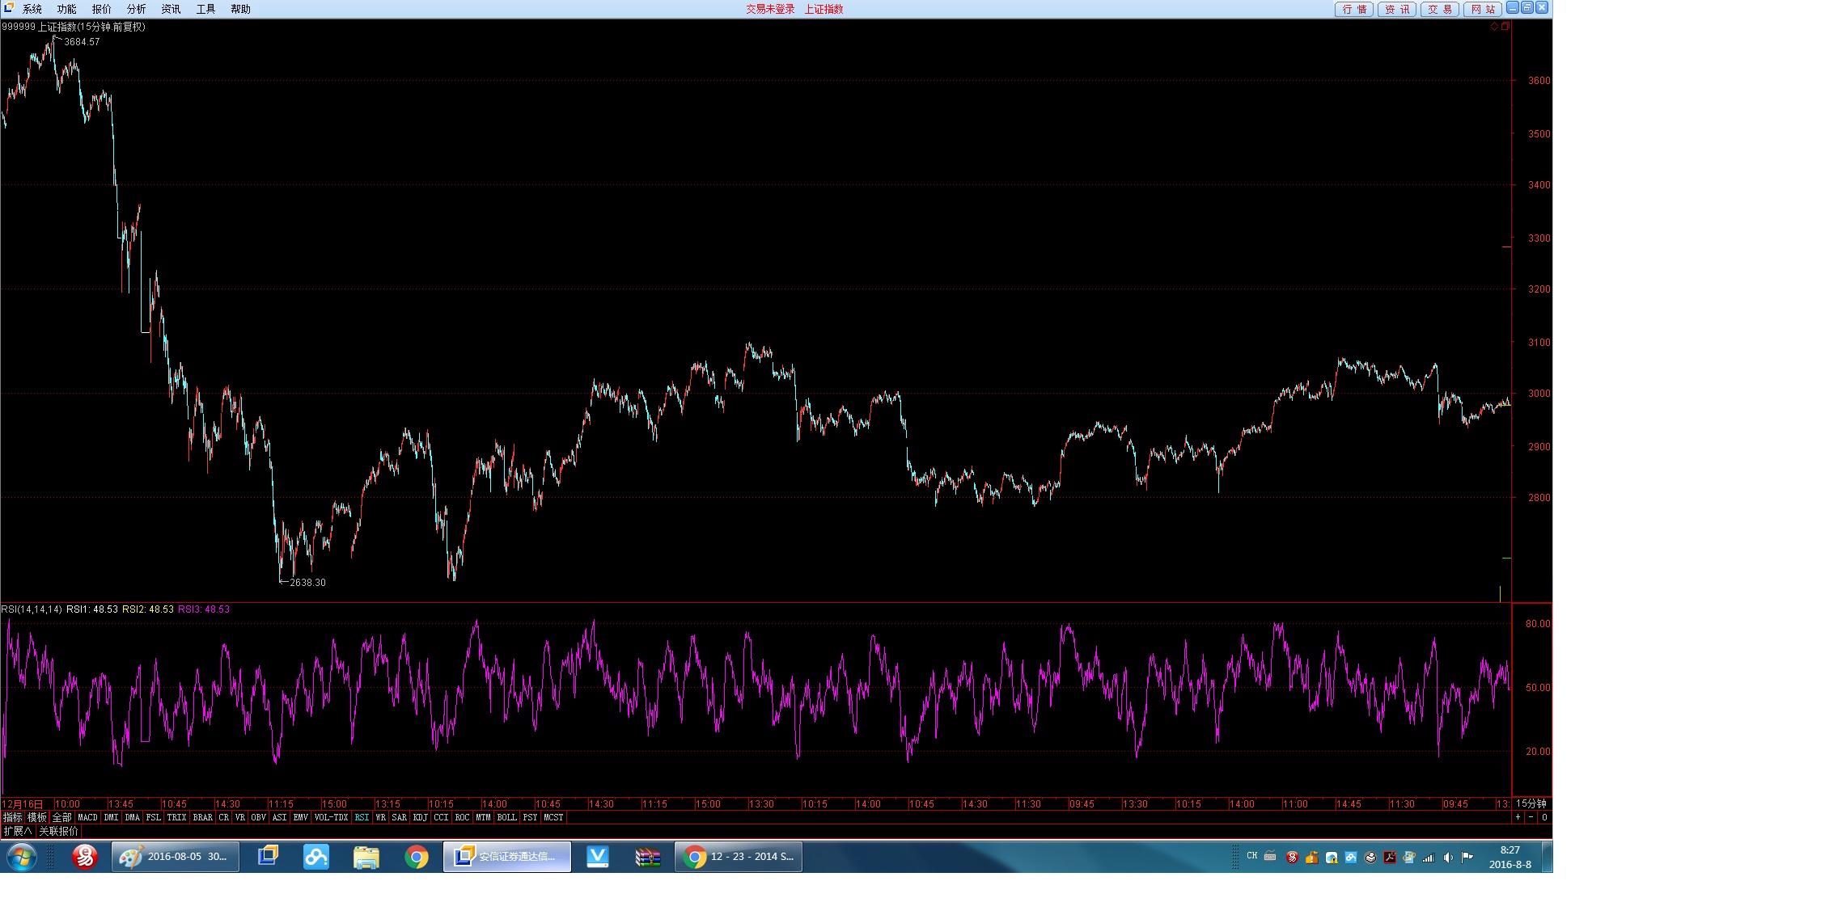Click the 12月16日 date label on the time axis

coord(23,804)
